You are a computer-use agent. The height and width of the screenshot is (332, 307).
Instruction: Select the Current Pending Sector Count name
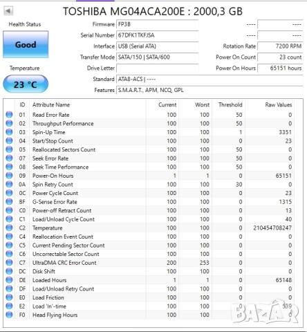68,246
